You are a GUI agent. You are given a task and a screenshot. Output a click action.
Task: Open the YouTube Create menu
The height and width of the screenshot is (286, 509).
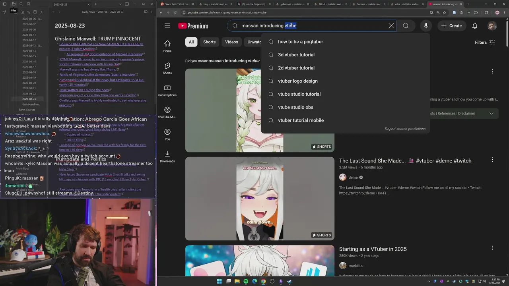(451, 26)
